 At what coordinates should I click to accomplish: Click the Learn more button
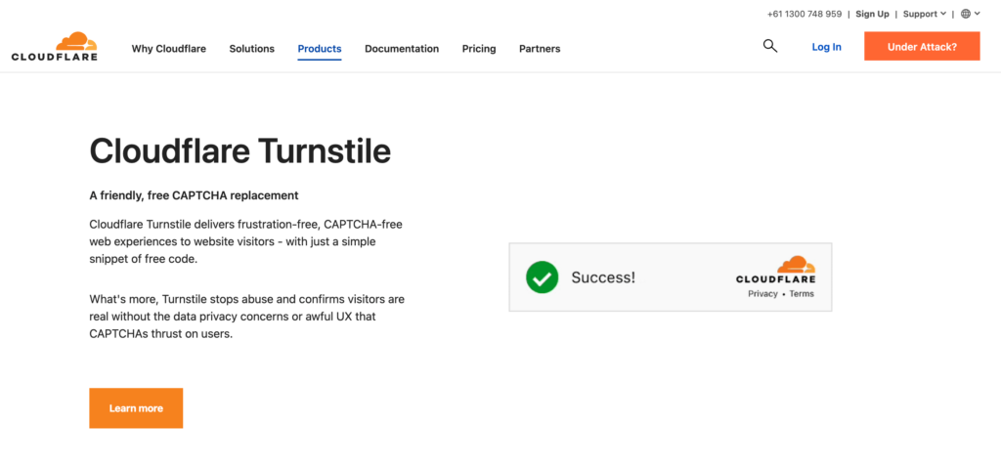click(136, 408)
